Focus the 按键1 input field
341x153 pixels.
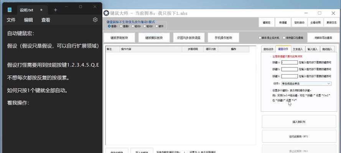(290, 62)
